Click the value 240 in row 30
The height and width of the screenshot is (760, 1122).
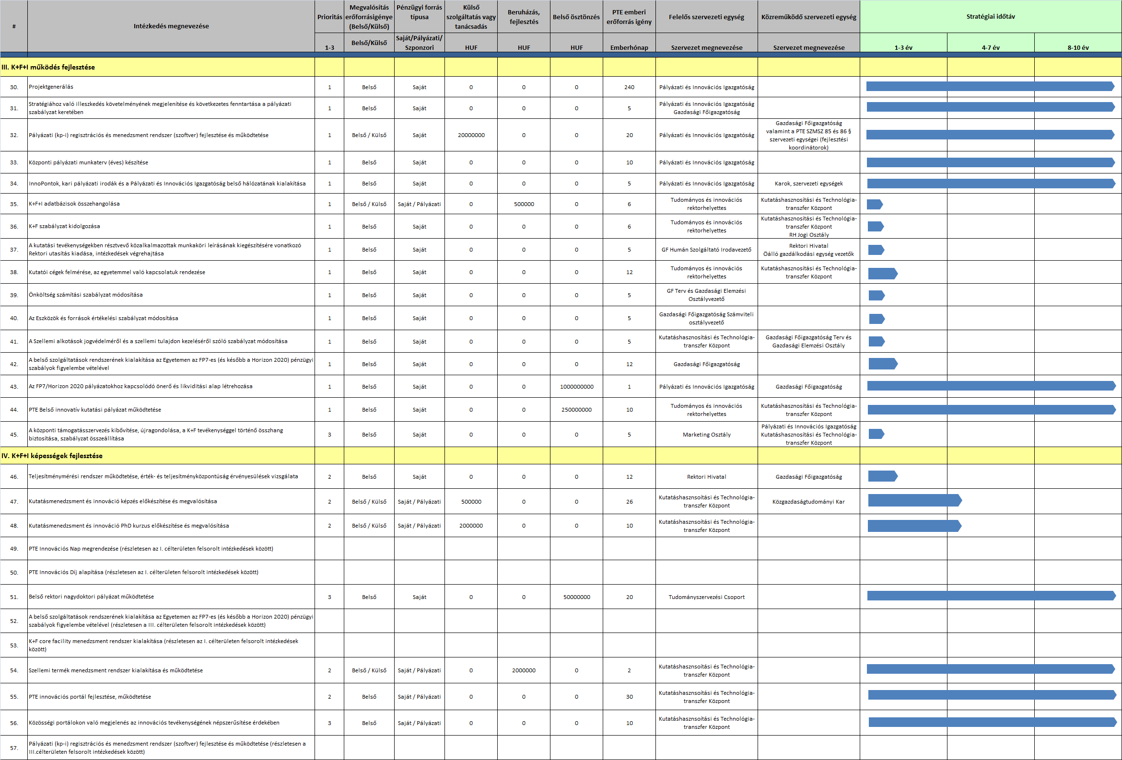coord(629,87)
